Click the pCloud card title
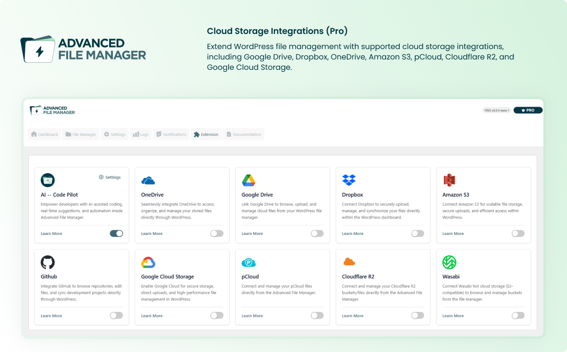The height and width of the screenshot is (352, 567). click(250, 277)
